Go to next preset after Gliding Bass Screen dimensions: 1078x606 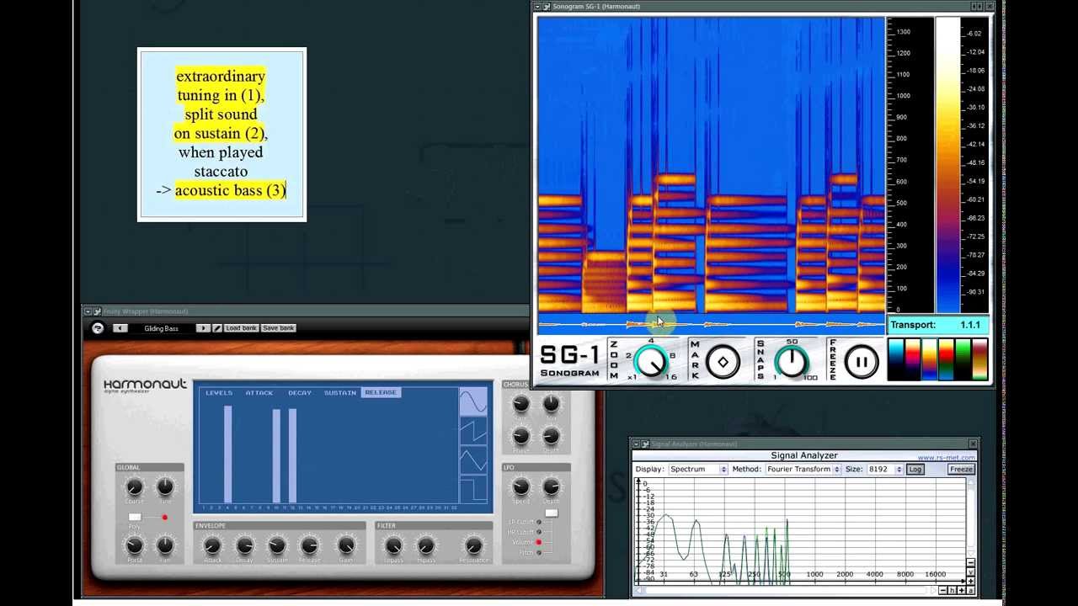click(202, 328)
